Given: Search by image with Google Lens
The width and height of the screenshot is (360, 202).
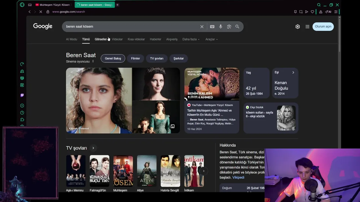Looking at the screenshot, I should tap(229, 27).
